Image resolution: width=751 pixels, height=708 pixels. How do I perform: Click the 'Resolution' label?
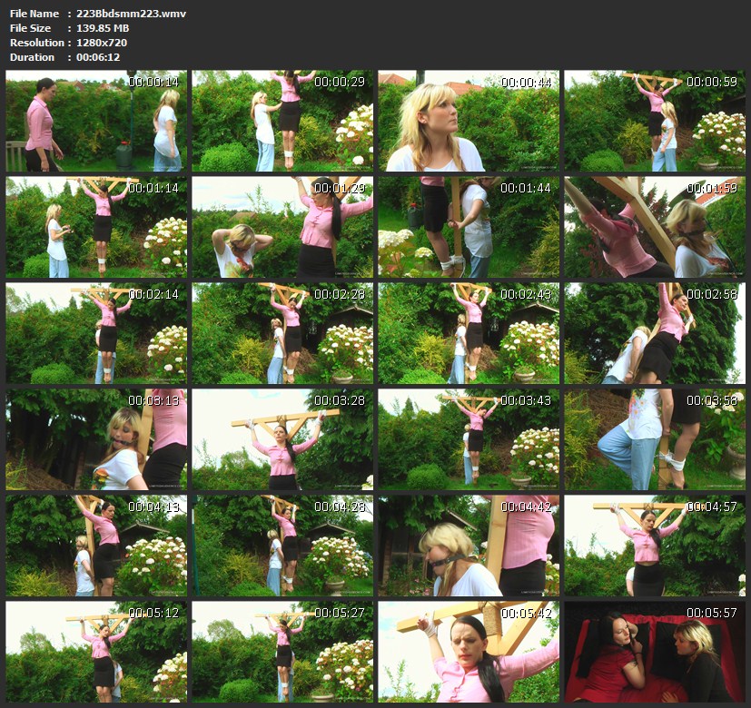click(x=37, y=43)
